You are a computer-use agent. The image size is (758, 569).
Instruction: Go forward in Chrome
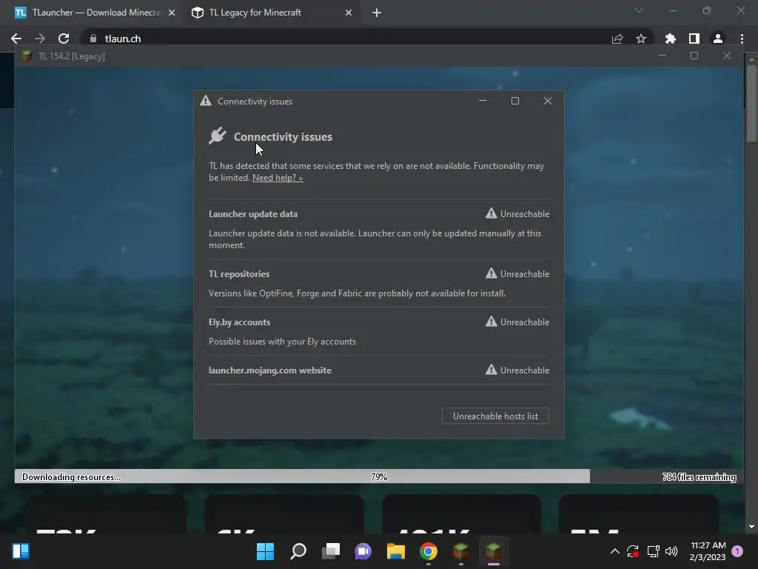click(40, 39)
